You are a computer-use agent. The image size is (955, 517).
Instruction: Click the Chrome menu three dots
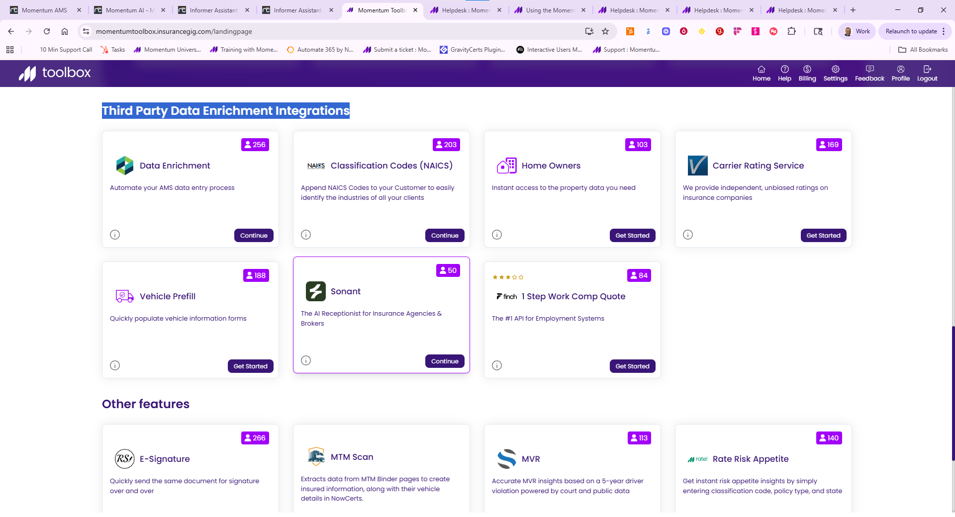(x=944, y=31)
